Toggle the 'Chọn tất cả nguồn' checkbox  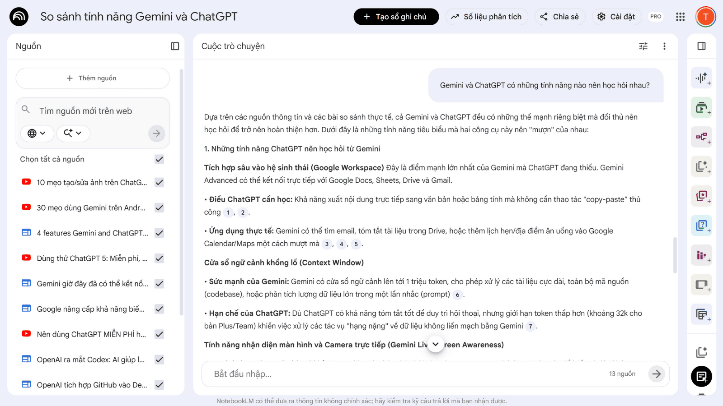(x=159, y=159)
